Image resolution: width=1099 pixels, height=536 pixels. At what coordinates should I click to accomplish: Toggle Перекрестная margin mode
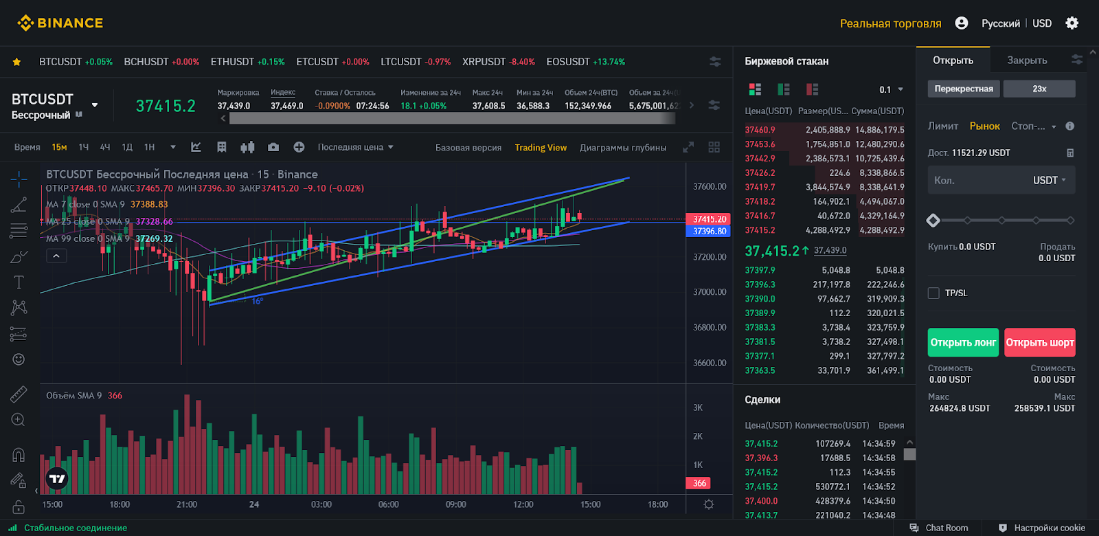(964, 89)
